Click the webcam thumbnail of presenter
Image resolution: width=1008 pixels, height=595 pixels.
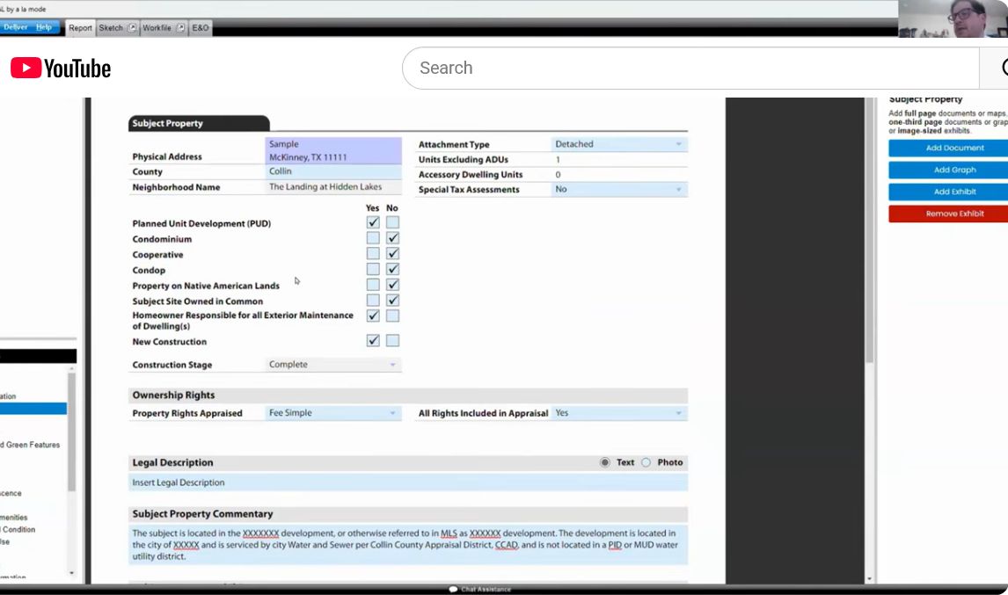(953, 18)
